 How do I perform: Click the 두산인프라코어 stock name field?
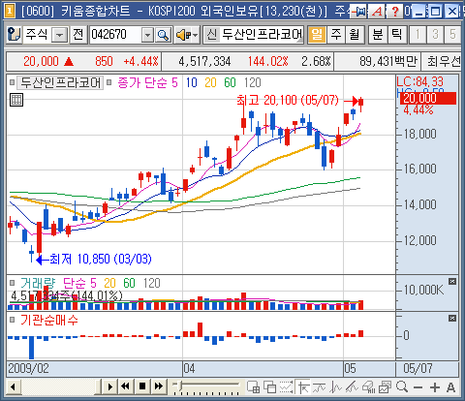(262, 35)
